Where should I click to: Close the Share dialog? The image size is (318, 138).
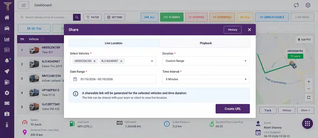click(x=249, y=30)
